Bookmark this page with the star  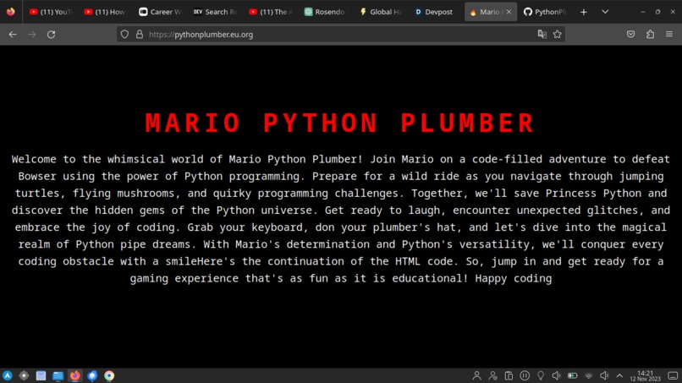pos(557,35)
